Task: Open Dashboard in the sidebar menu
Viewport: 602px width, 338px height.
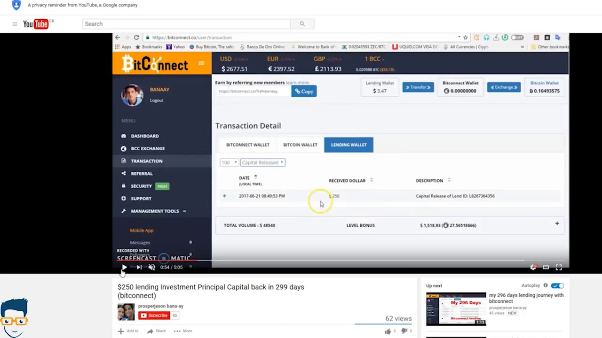Action: pyautogui.click(x=144, y=136)
